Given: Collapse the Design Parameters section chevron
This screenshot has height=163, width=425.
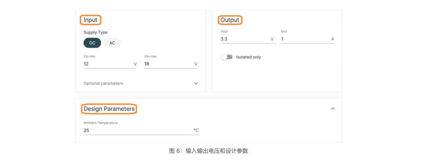Looking at the screenshot, I should click(x=333, y=109).
